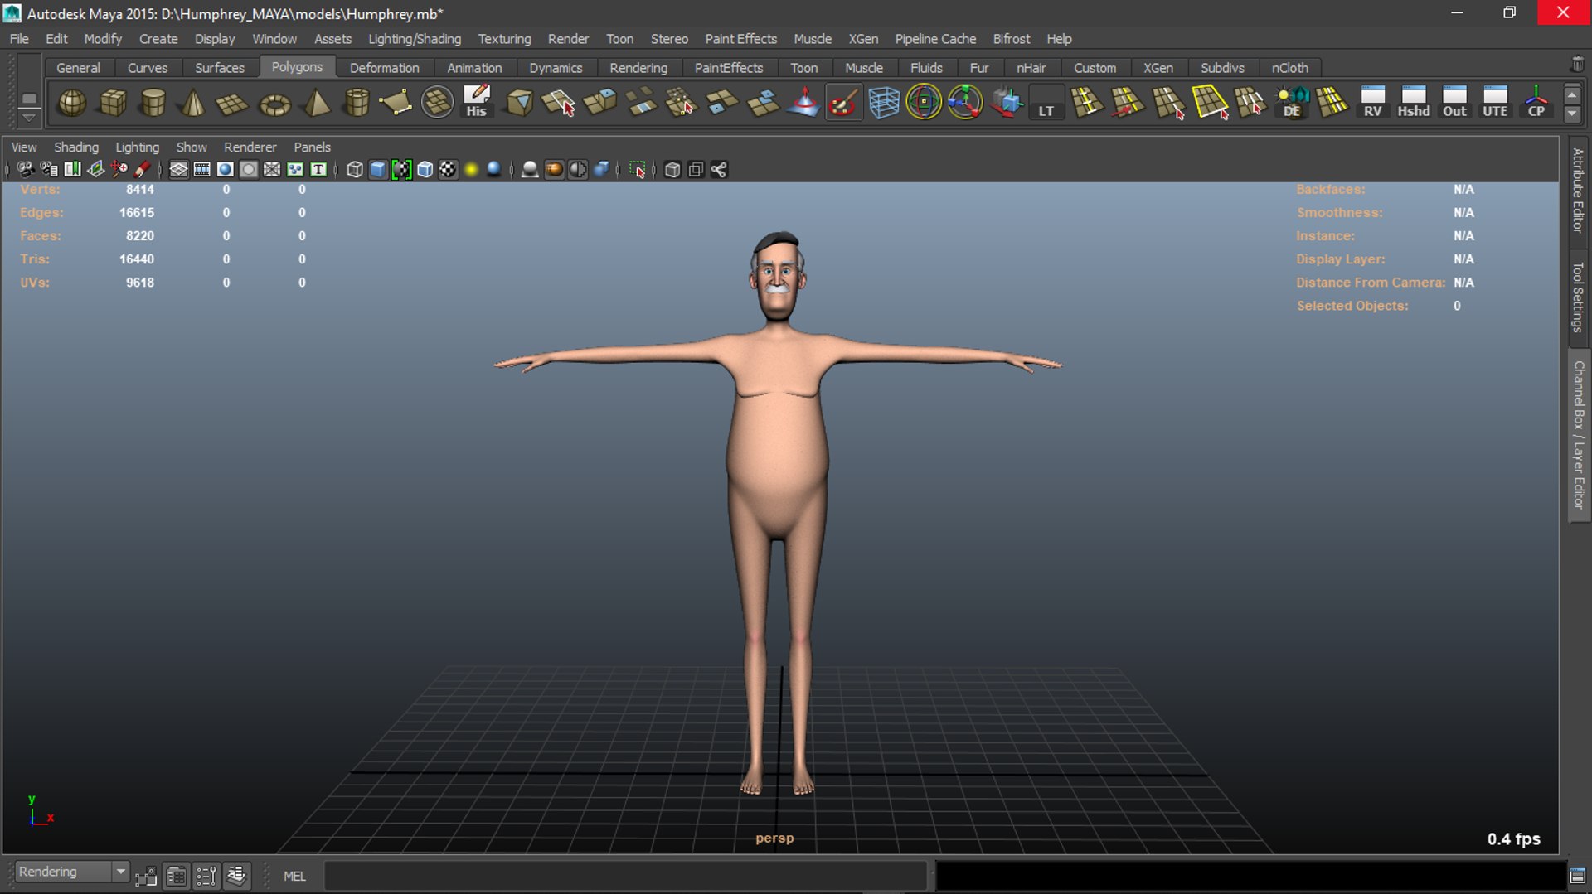The height and width of the screenshot is (894, 1592).
Task: Toggle use all lights yellow sphere icon
Action: 471,170
